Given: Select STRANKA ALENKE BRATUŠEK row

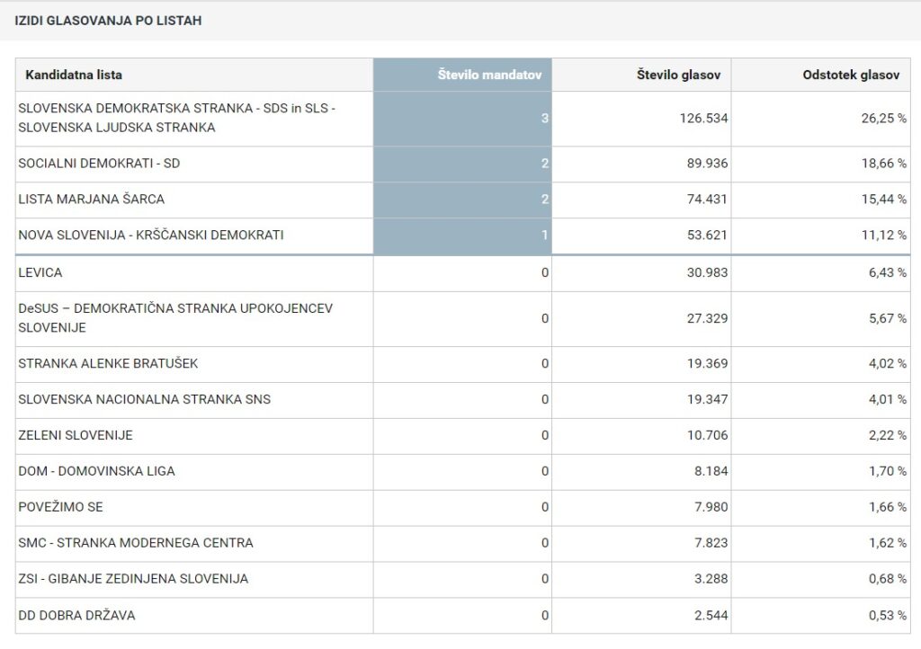Looking at the screenshot, I should 108,364.
